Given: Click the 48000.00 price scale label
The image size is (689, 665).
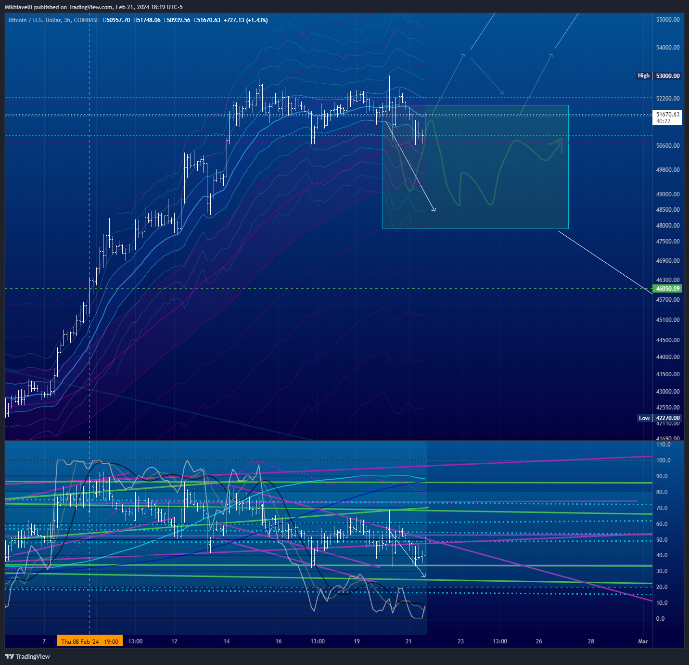Looking at the screenshot, I should point(668,226).
